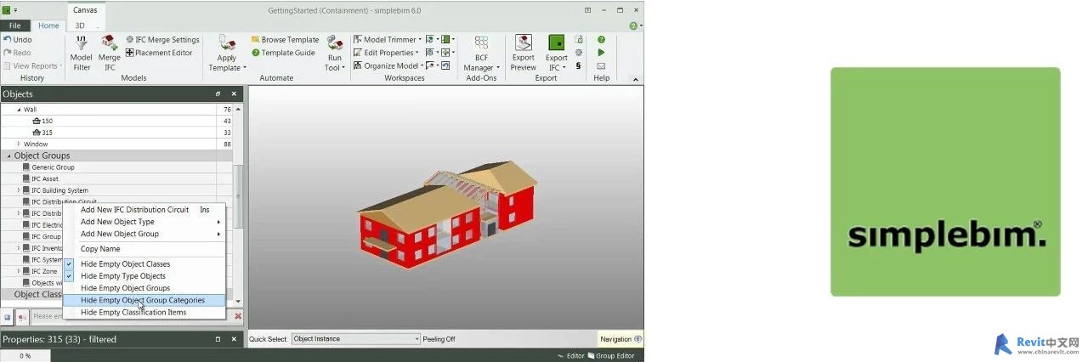Pin the Properties panel window button

coord(217,339)
